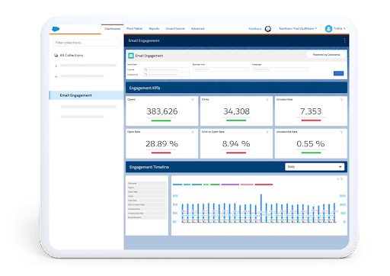Click the blue legend marker above chart
This screenshot has height=276, width=390.
click(177, 185)
